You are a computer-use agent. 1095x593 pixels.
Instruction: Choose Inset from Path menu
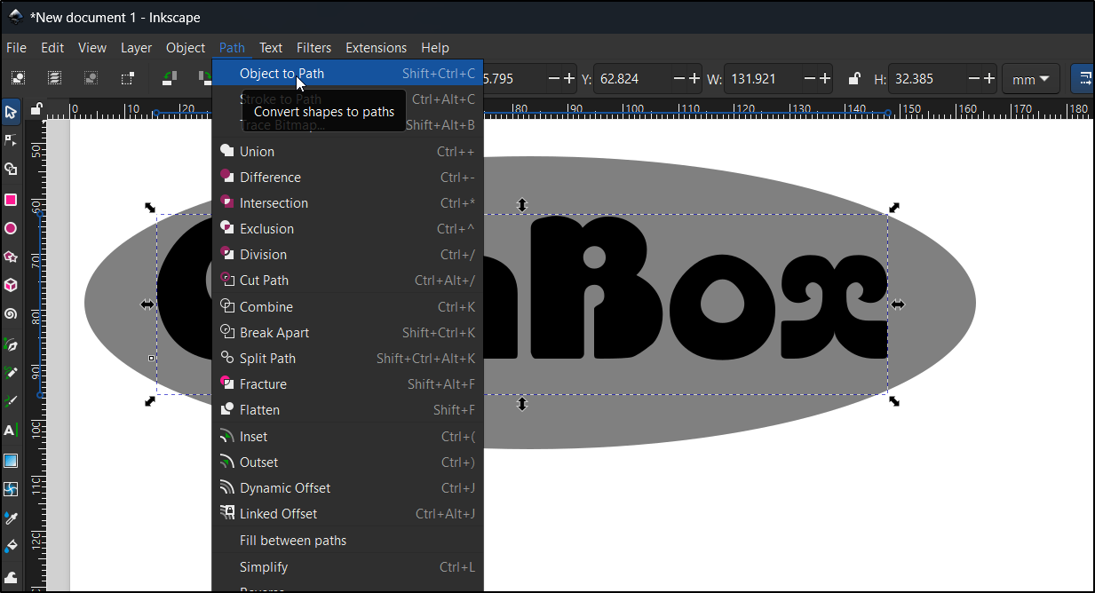coord(347,437)
